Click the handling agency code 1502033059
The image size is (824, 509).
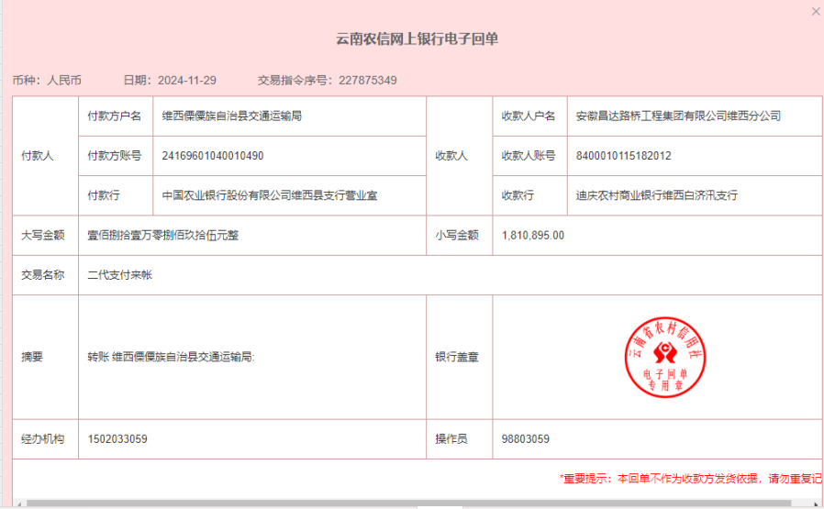(117, 439)
